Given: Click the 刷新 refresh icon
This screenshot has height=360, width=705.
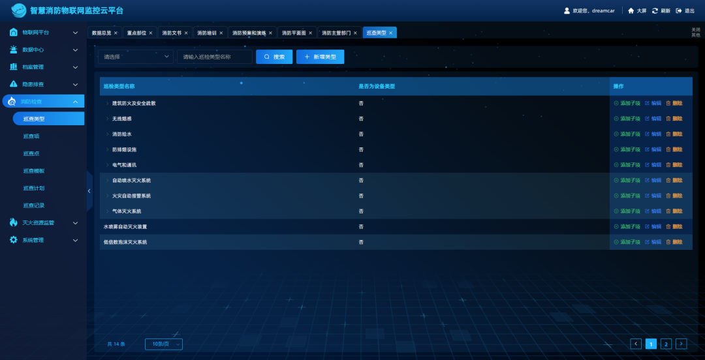Looking at the screenshot, I should pos(655,11).
